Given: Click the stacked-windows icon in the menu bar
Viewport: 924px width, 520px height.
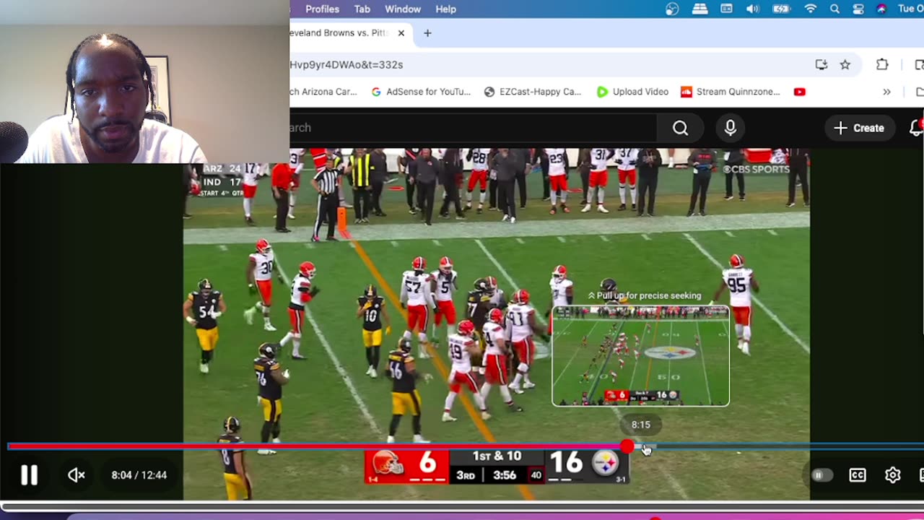Looking at the screenshot, I should click(x=699, y=9).
